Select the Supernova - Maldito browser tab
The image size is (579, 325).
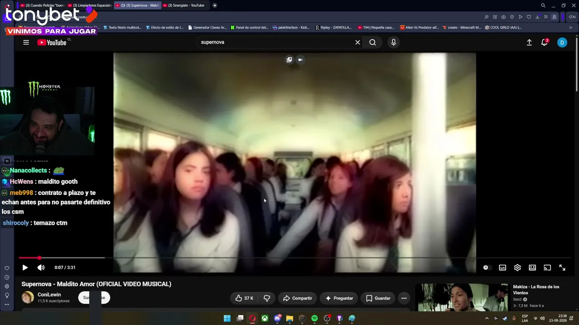[x=138, y=5]
